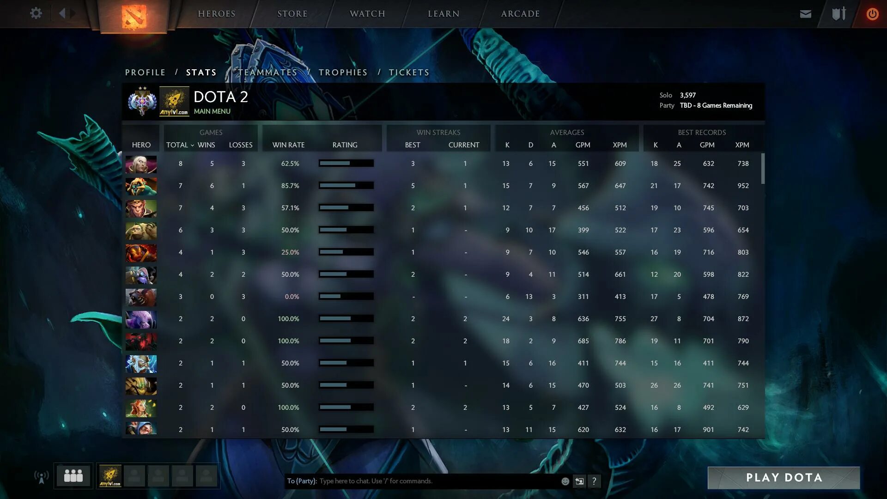Image resolution: width=887 pixels, height=499 pixels.
Task: Click the AnyIvI.com profile icon
Action: point(174,101)
